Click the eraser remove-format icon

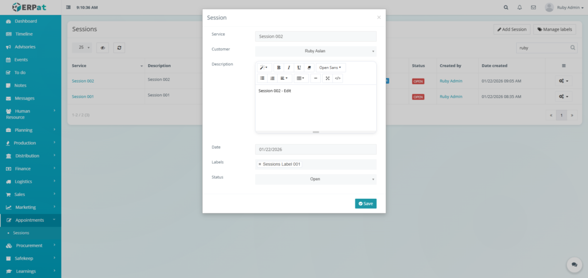pyautogui.click(x=309, y=68)
